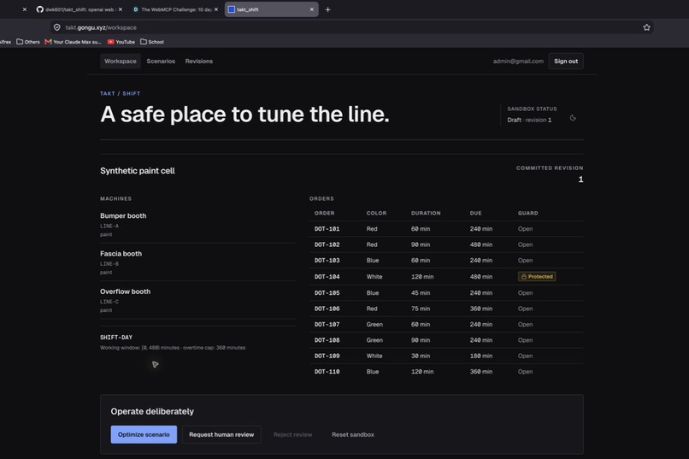The height and width of the screenshot is (459, 689).
Task: Click order DOT-106
Action: pos(327,309)
